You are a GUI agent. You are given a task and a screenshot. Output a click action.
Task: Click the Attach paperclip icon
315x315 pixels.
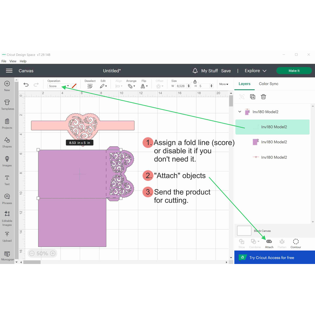pos(269,243)
